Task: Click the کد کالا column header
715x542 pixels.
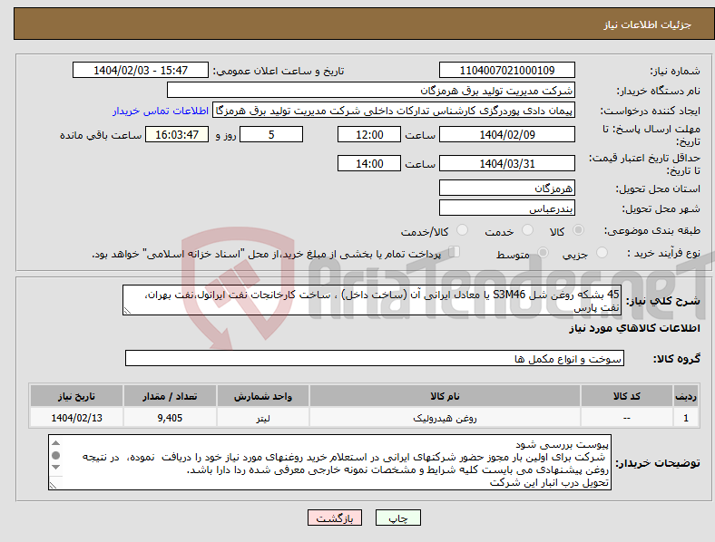Action: click(x=627, y=396)
